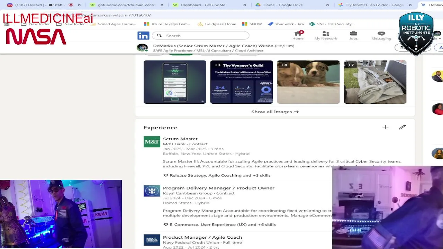
Task: Click Royal Caribbean Group · Contract text
Action: pyautogui.click(x=199, y=193)
